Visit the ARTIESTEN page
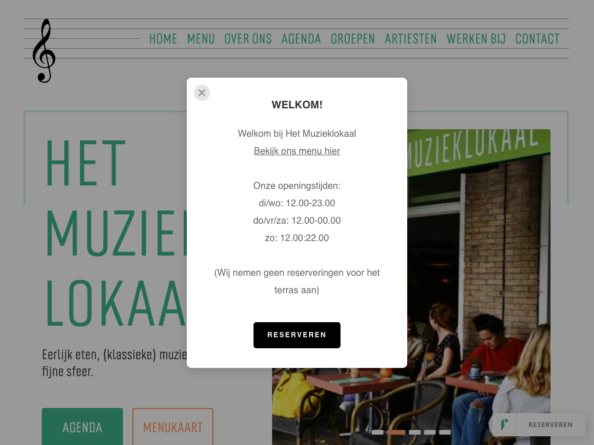The width and height of the screenshot is (594, 445). [411, 39]
